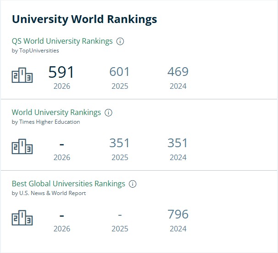Select QS 2026 rank 591
Image resolution: width=278 pixels, height=253 pixels.
[61, 72]
